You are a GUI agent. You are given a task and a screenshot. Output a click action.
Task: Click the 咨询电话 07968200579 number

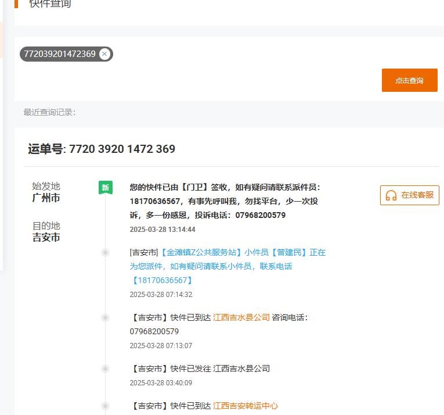click(x=154, y=331)
